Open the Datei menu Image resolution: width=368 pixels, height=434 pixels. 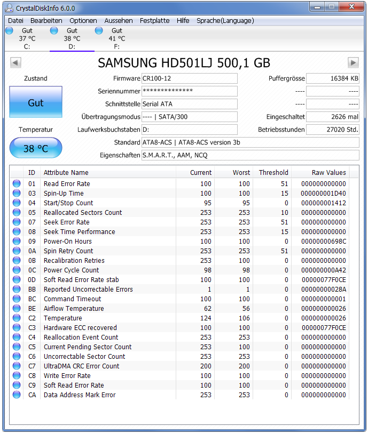15,21
